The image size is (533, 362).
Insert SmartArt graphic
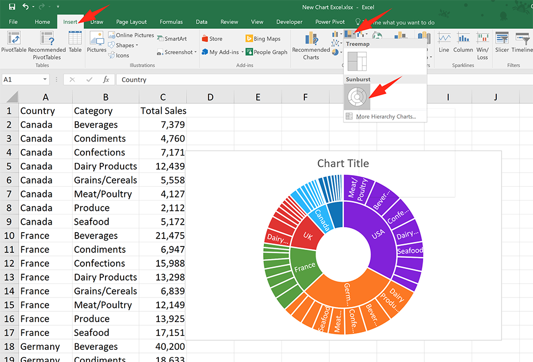coord(173,38)
